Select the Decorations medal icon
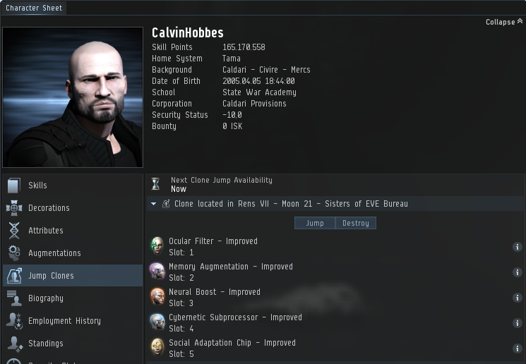The height and width of the screenshot is (364, 526). 13,208
